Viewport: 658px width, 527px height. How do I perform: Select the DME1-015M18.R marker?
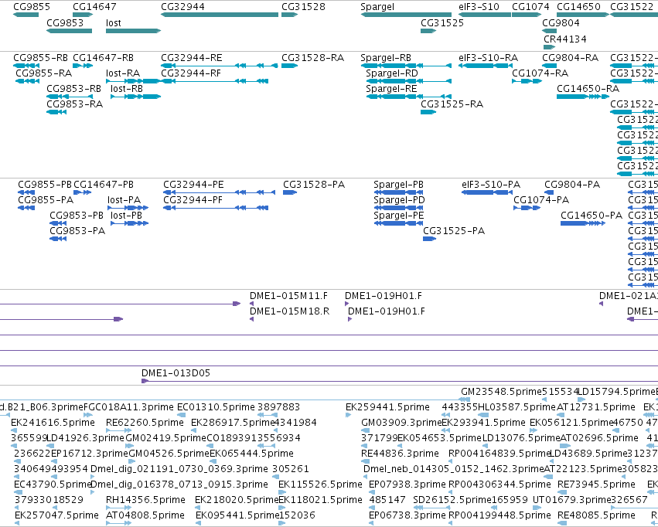(x=252, y=319)
